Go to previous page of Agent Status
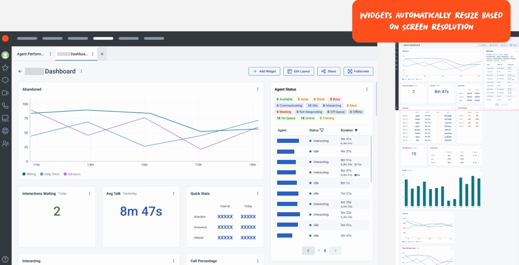The width and height of the screenshot is (519, 265). [308, 251]
